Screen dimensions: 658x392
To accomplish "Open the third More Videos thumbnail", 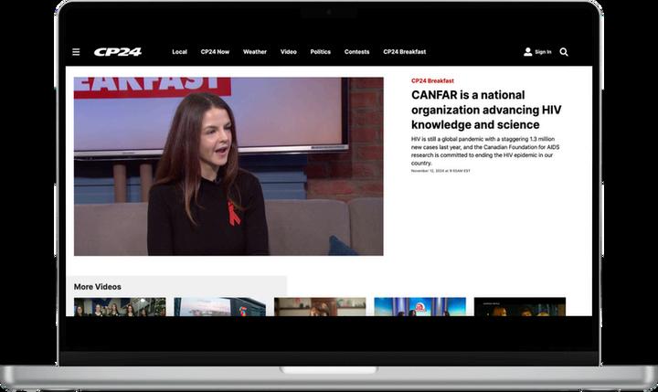I will tap(320, 306).
